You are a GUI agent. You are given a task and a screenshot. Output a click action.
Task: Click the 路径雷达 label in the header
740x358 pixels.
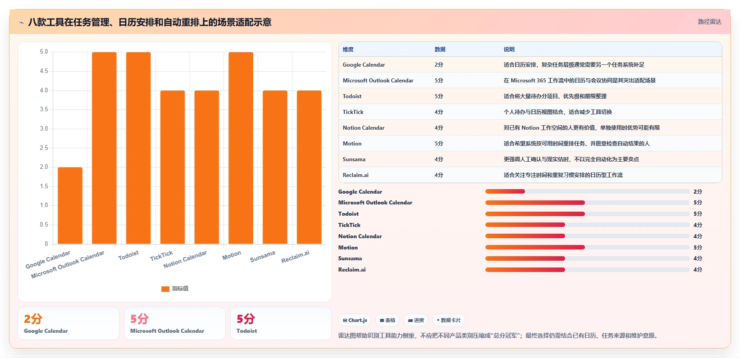click(x=709, y=22)
